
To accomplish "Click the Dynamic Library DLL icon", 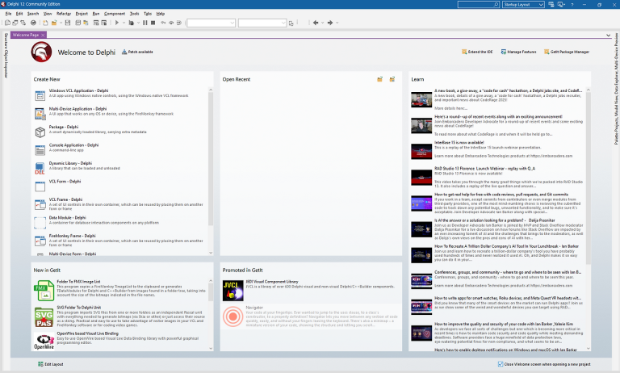I will click(x=40, y=169).
